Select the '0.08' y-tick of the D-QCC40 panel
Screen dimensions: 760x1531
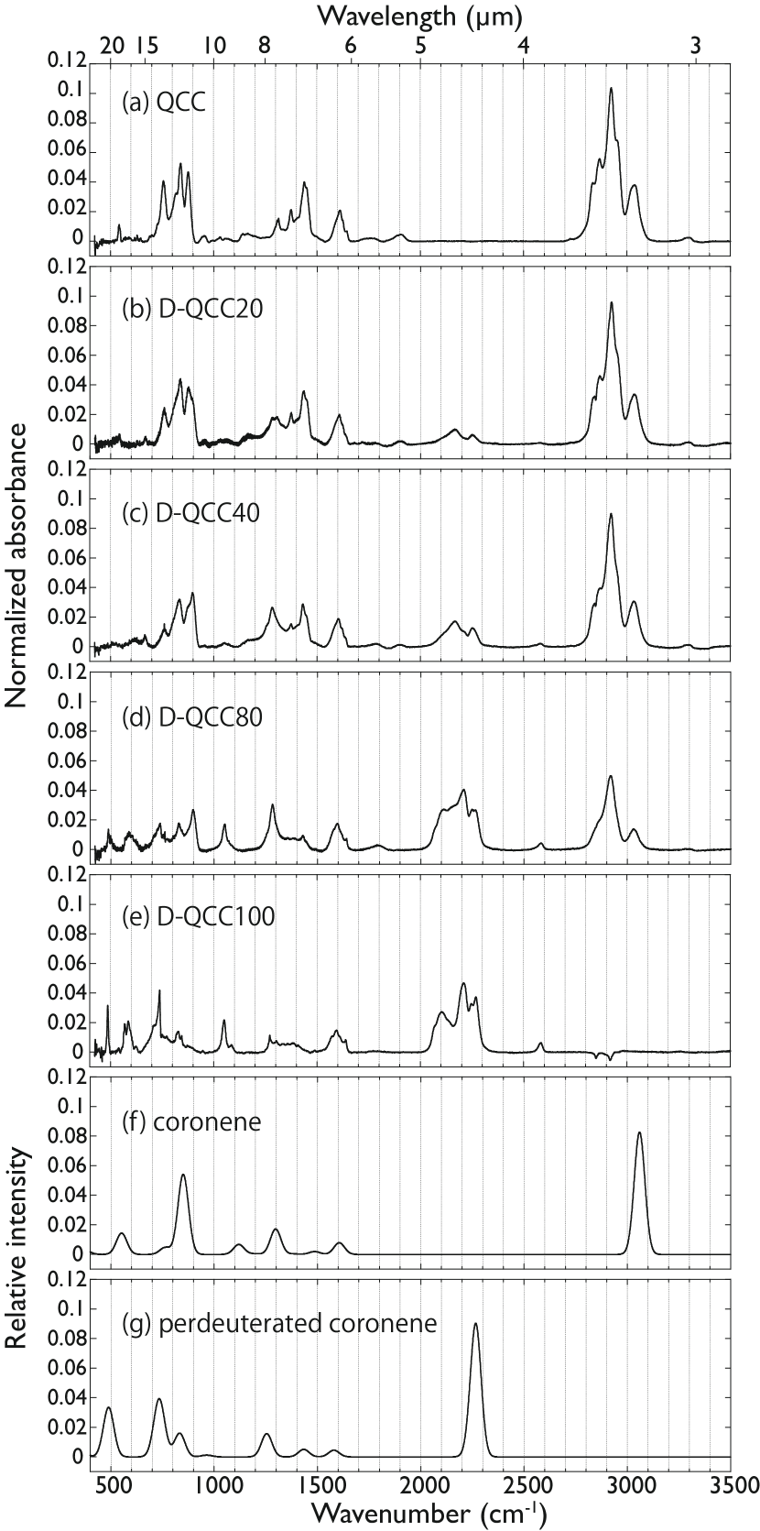[x=65, y=528]
